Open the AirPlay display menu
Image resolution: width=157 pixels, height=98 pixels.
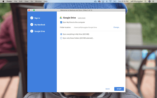[x=103, y=1]
